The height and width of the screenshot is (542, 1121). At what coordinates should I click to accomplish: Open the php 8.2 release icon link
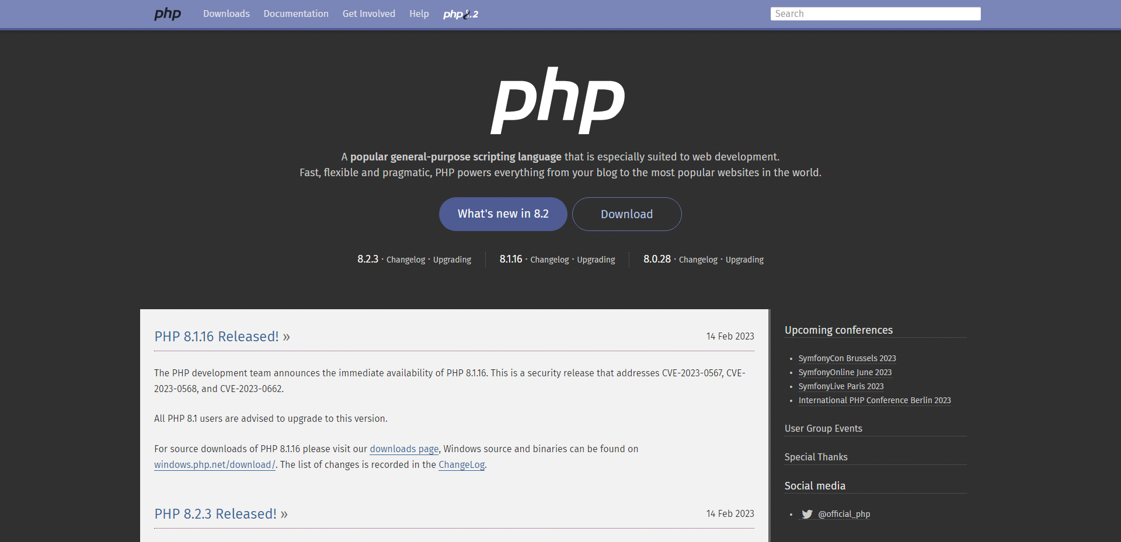click(460, 14)
